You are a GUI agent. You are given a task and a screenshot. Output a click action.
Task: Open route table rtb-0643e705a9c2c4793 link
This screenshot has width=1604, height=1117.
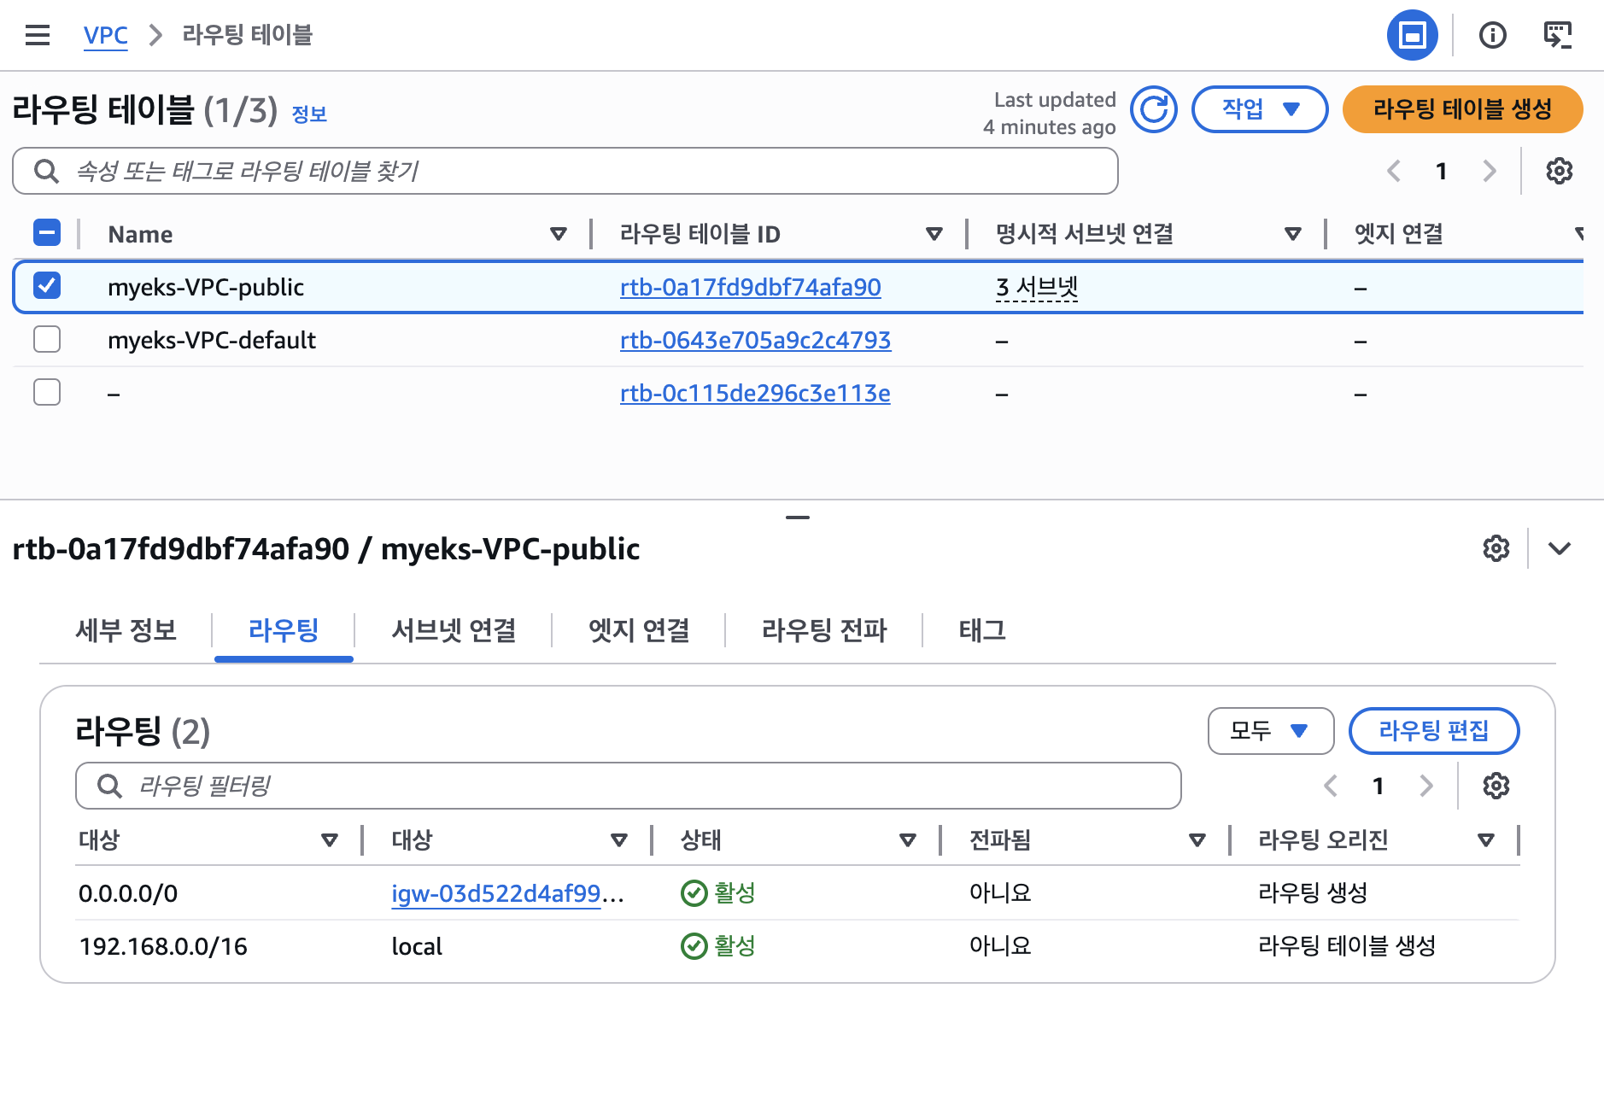pyautogui.click(x=756, y=340)
